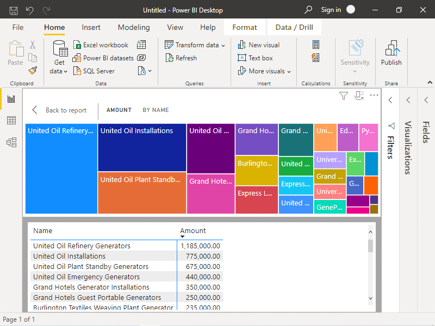Publish the report
The image size is (435, 326).
[391, 53]
